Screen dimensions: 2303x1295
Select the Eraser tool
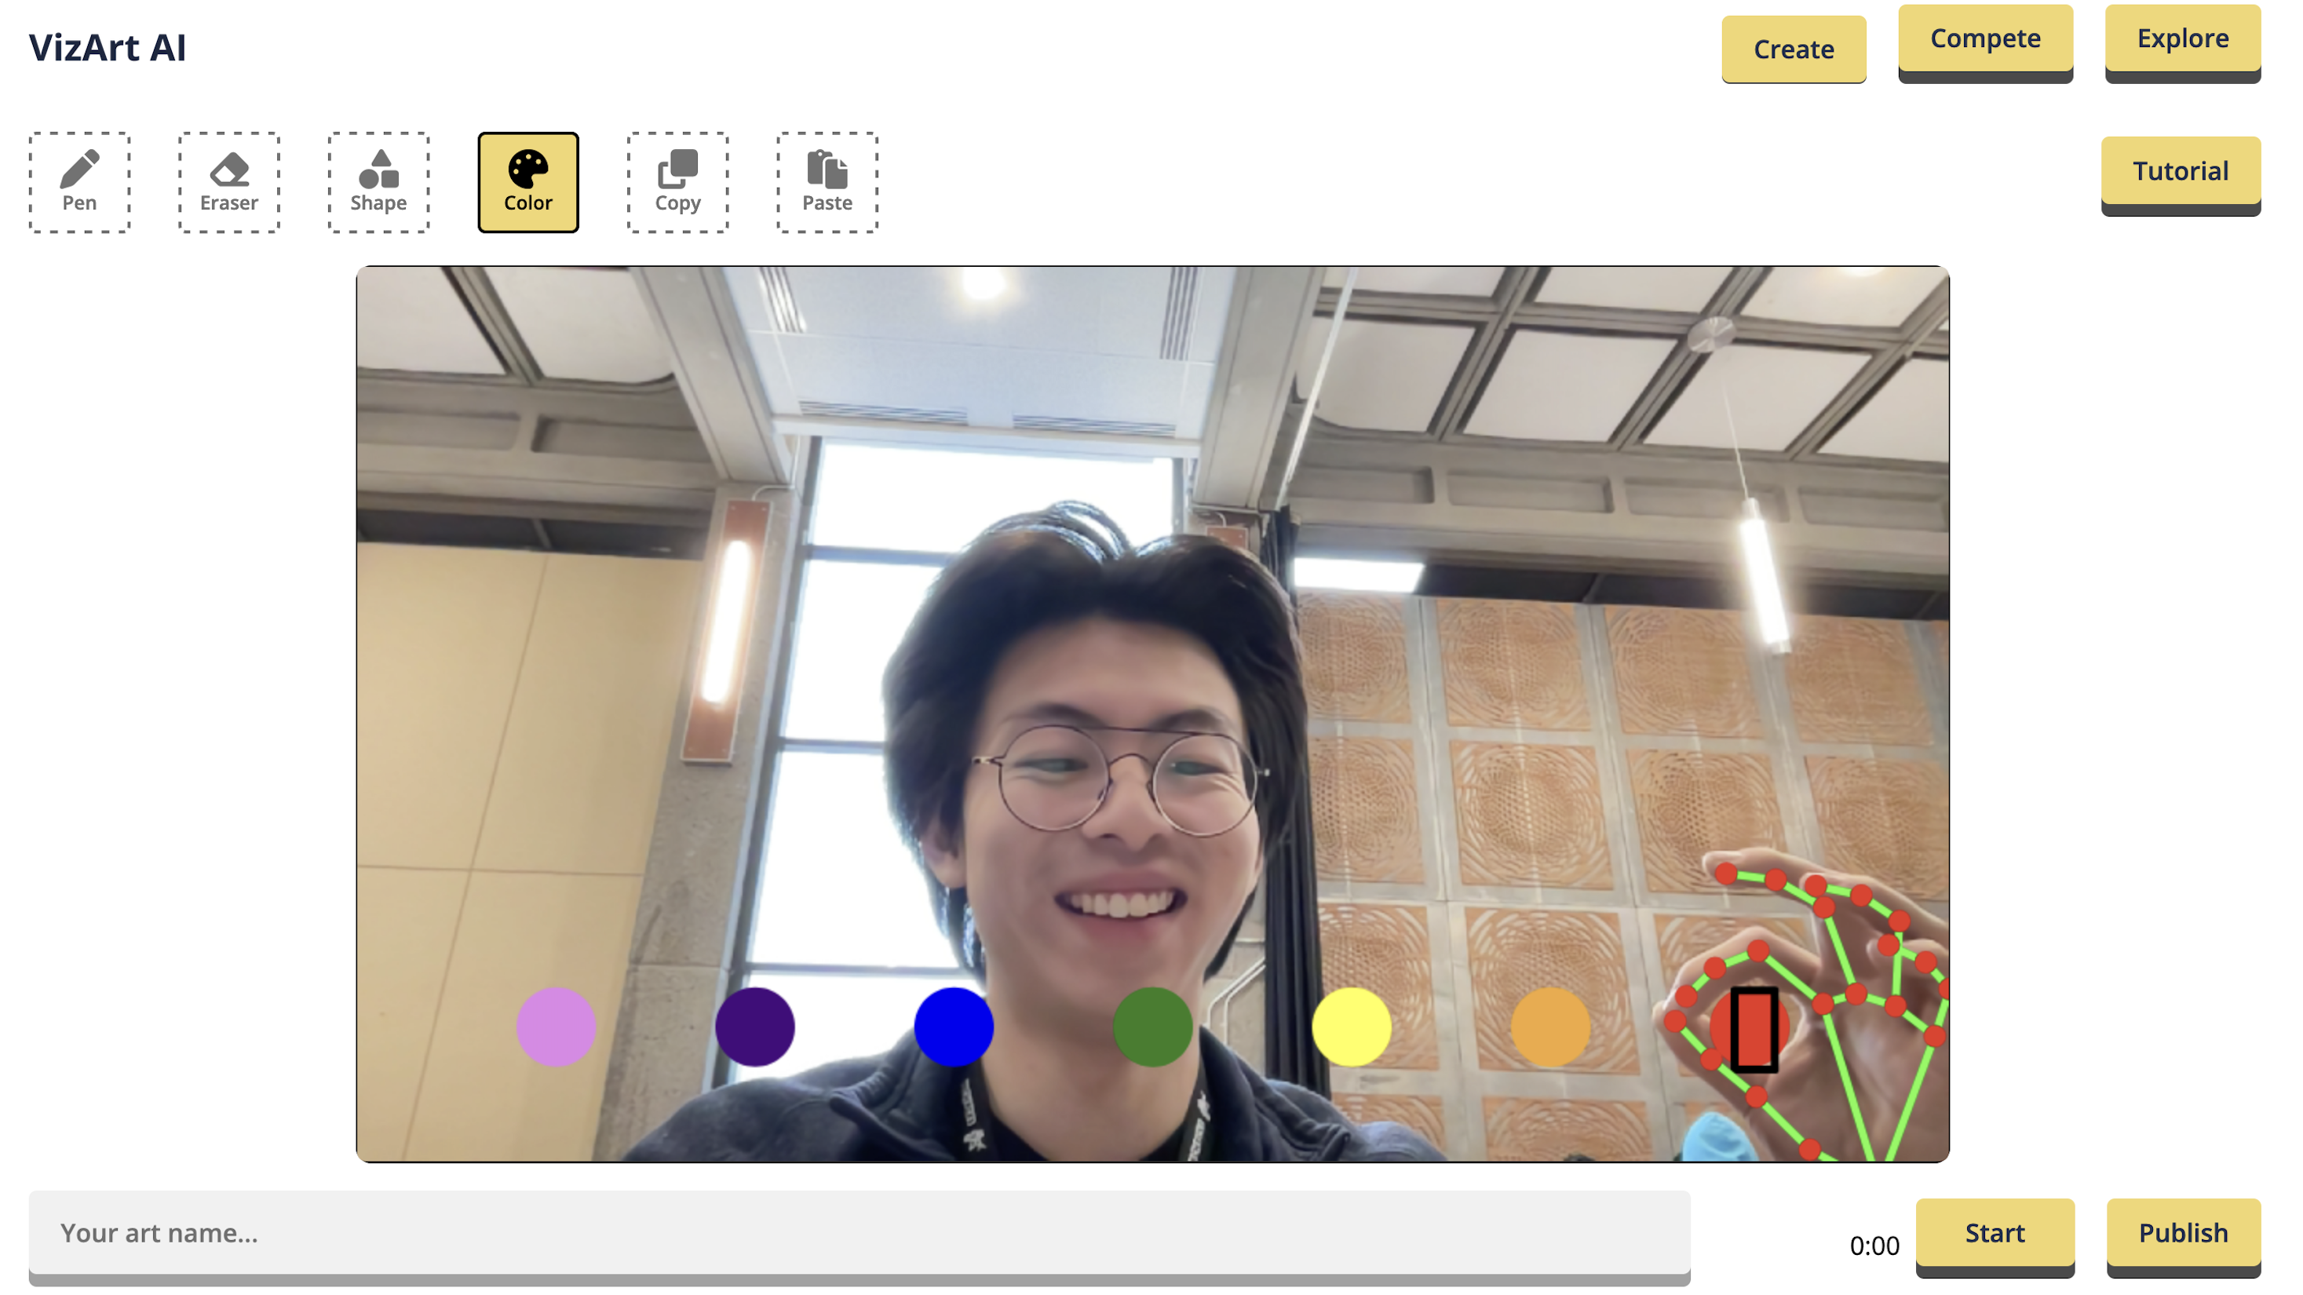[x=229, y=182]
